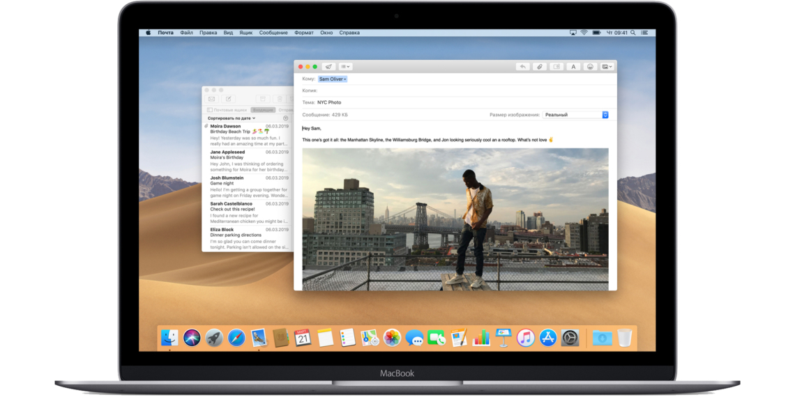Expand the Сортировать по дате sort menu
This screenshot has width=795, height=397.
(x=232, y=118)
